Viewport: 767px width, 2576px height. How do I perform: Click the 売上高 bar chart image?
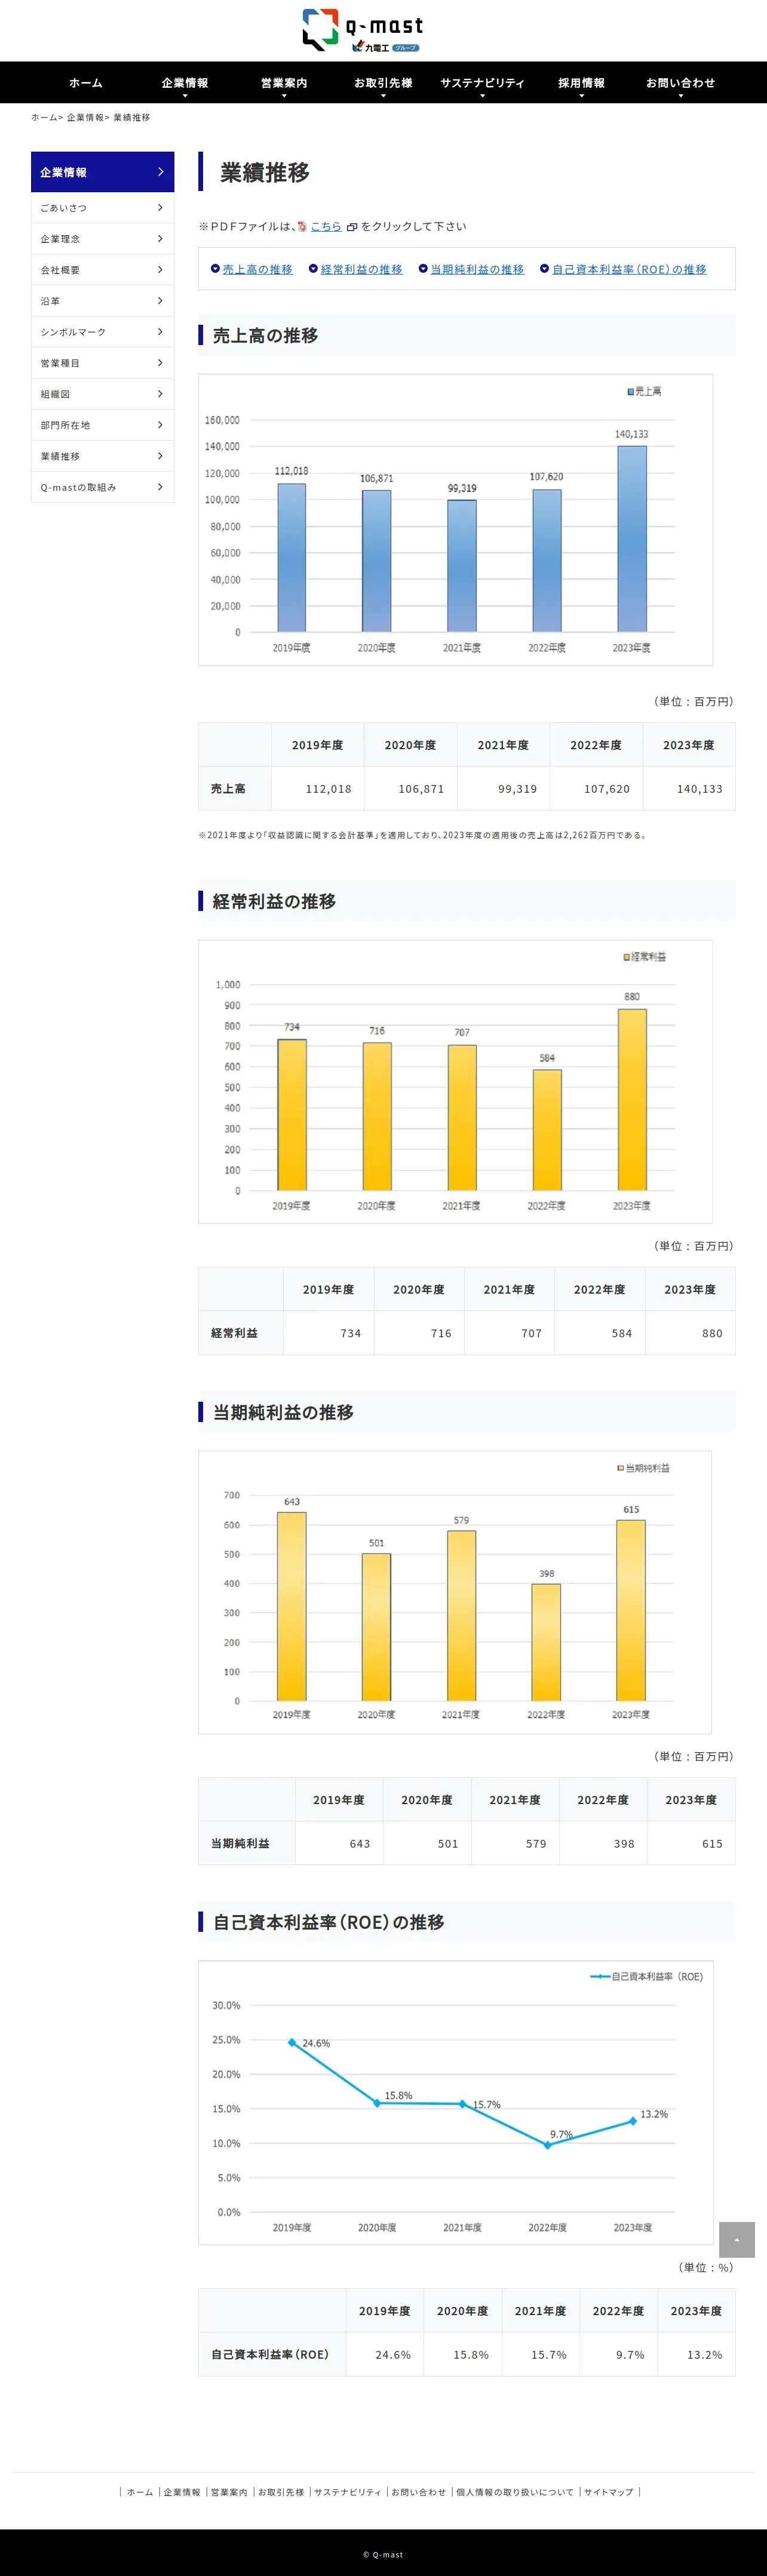coord(455,520)
